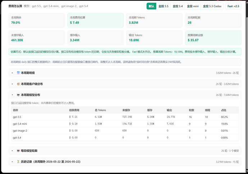Click the 3.21M tokens - 15 轮 summary
The height and width of the screenshot is (174, 248).
(x=227, y=162)
